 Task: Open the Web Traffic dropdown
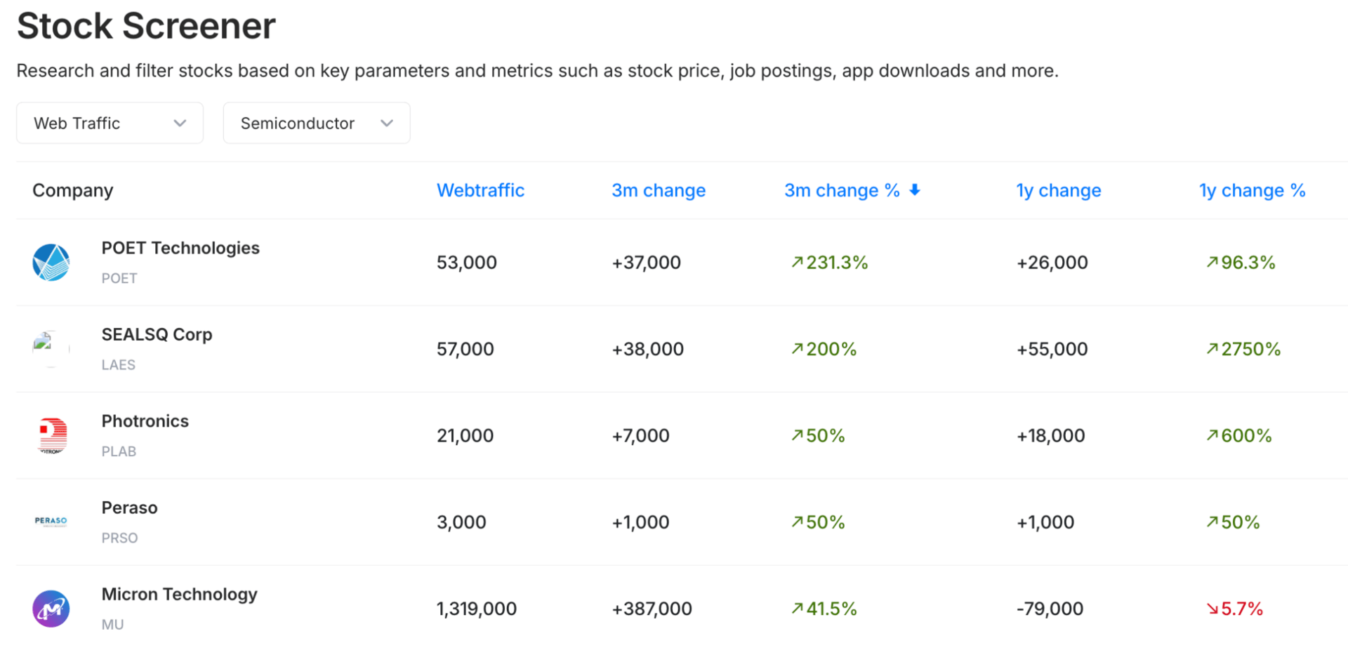click(110, 123)
